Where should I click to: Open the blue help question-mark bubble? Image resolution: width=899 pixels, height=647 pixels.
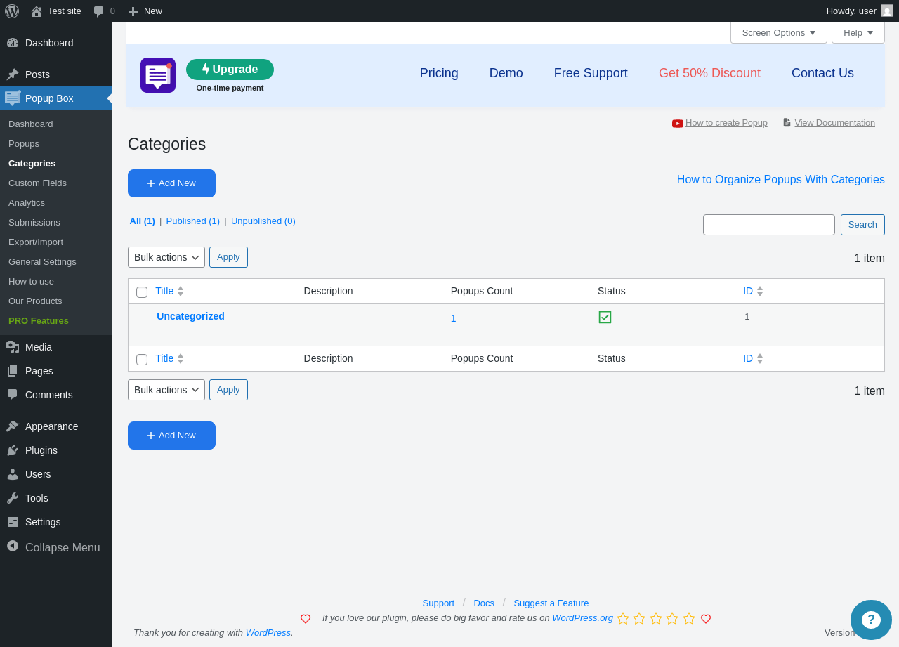[x=871, y=620]
